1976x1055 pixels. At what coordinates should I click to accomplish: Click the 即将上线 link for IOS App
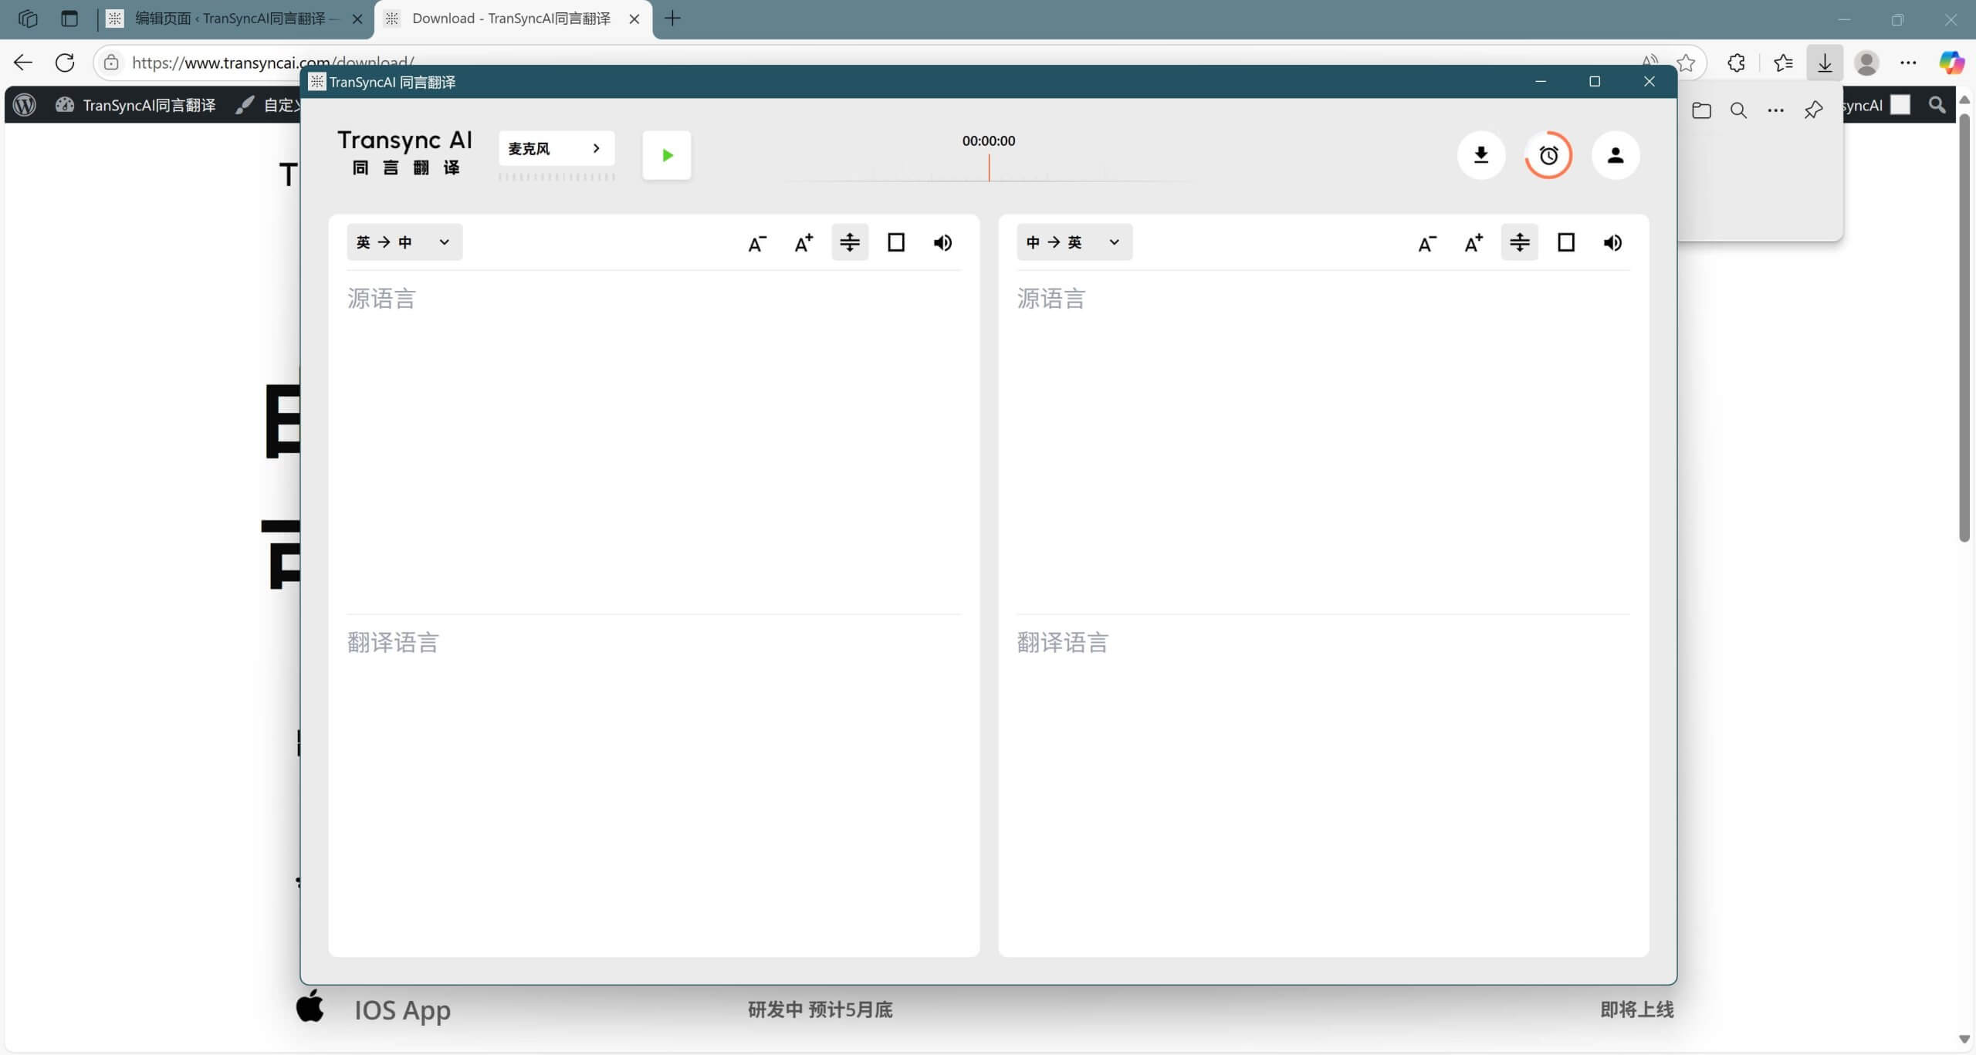(x=1636, y=1009)
